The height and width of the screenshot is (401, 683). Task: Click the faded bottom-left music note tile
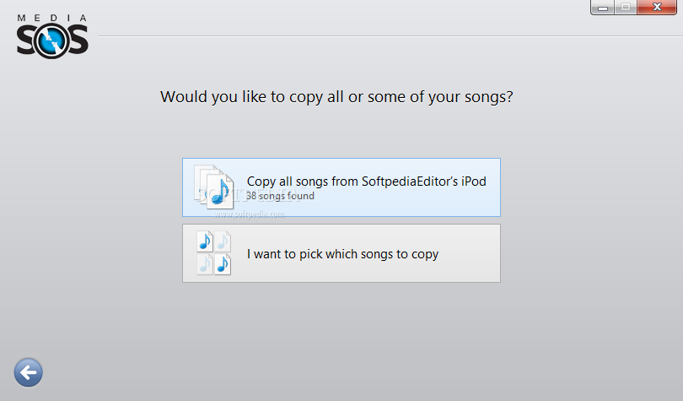(x=205, y=264)
